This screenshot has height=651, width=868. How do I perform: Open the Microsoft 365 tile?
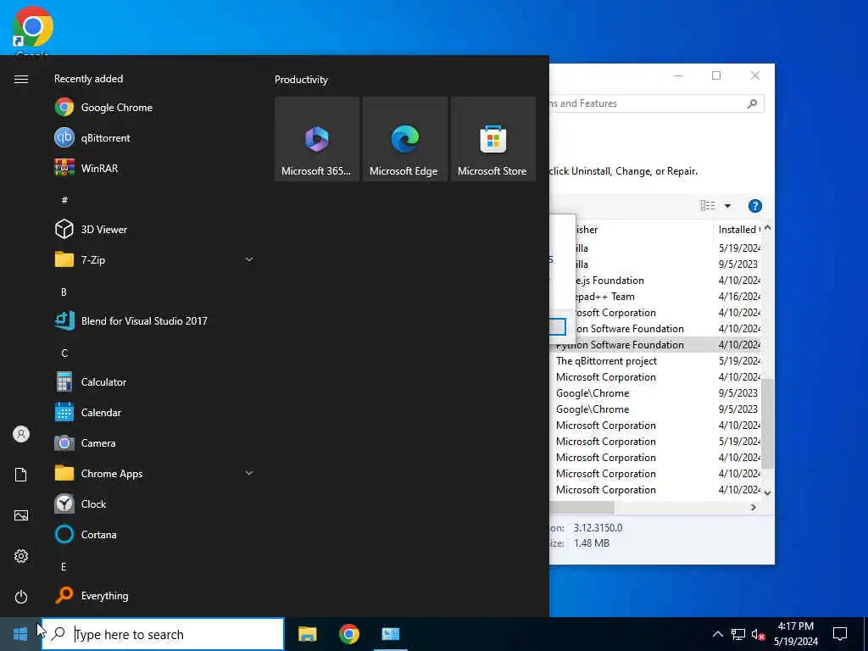[x=317, y=139]
